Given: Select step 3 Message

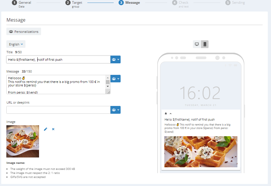Looking at the screenshot, I should pyautogui.click(x=129, y=3).
